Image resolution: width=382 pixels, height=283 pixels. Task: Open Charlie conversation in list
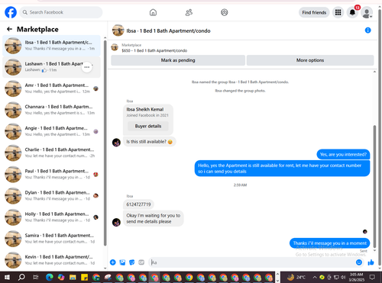(x=51, y=153)
